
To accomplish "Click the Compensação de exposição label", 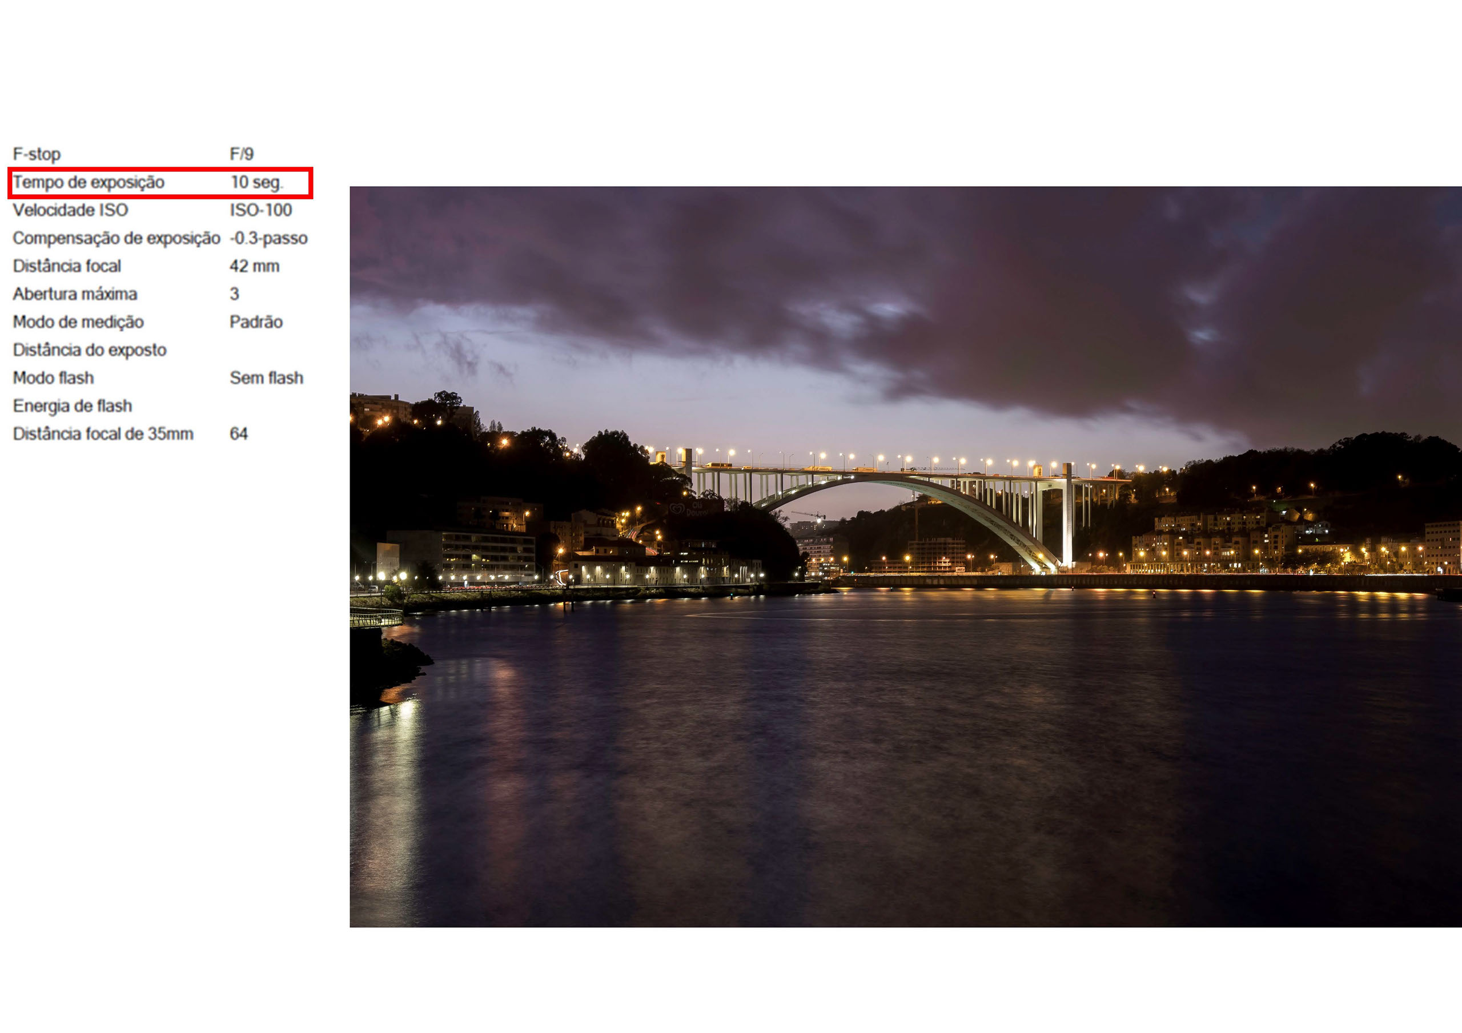I will click(117, 238).
